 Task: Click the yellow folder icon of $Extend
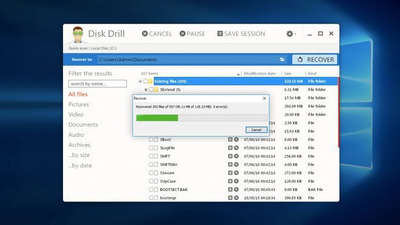coord(156,90)
